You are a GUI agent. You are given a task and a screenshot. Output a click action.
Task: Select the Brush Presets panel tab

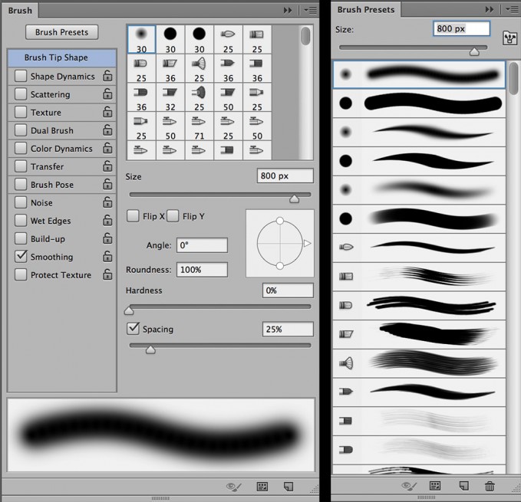(x=366, y=10)
